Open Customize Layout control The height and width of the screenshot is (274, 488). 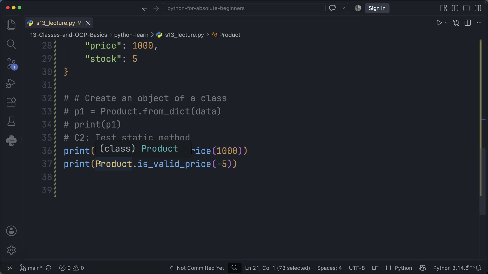pos(444,8)
